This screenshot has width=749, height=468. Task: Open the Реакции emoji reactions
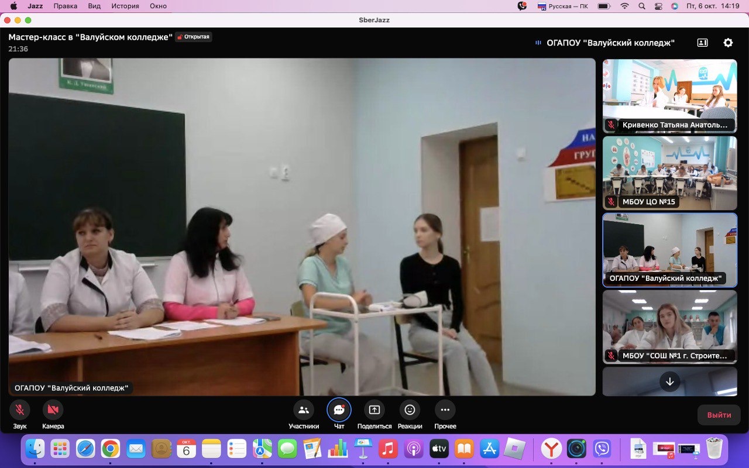[x=410, y=409]
